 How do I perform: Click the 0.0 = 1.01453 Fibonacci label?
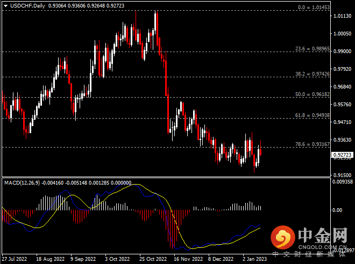[x=314, y=9]
